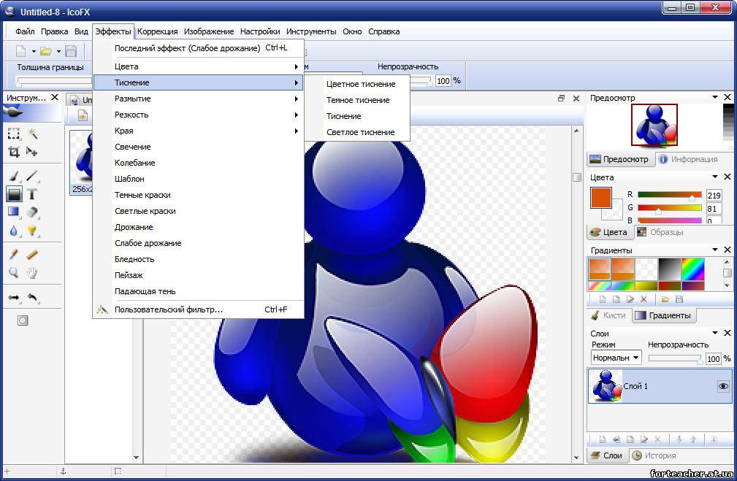Select the filled rectangle tool

pos(14,194)
